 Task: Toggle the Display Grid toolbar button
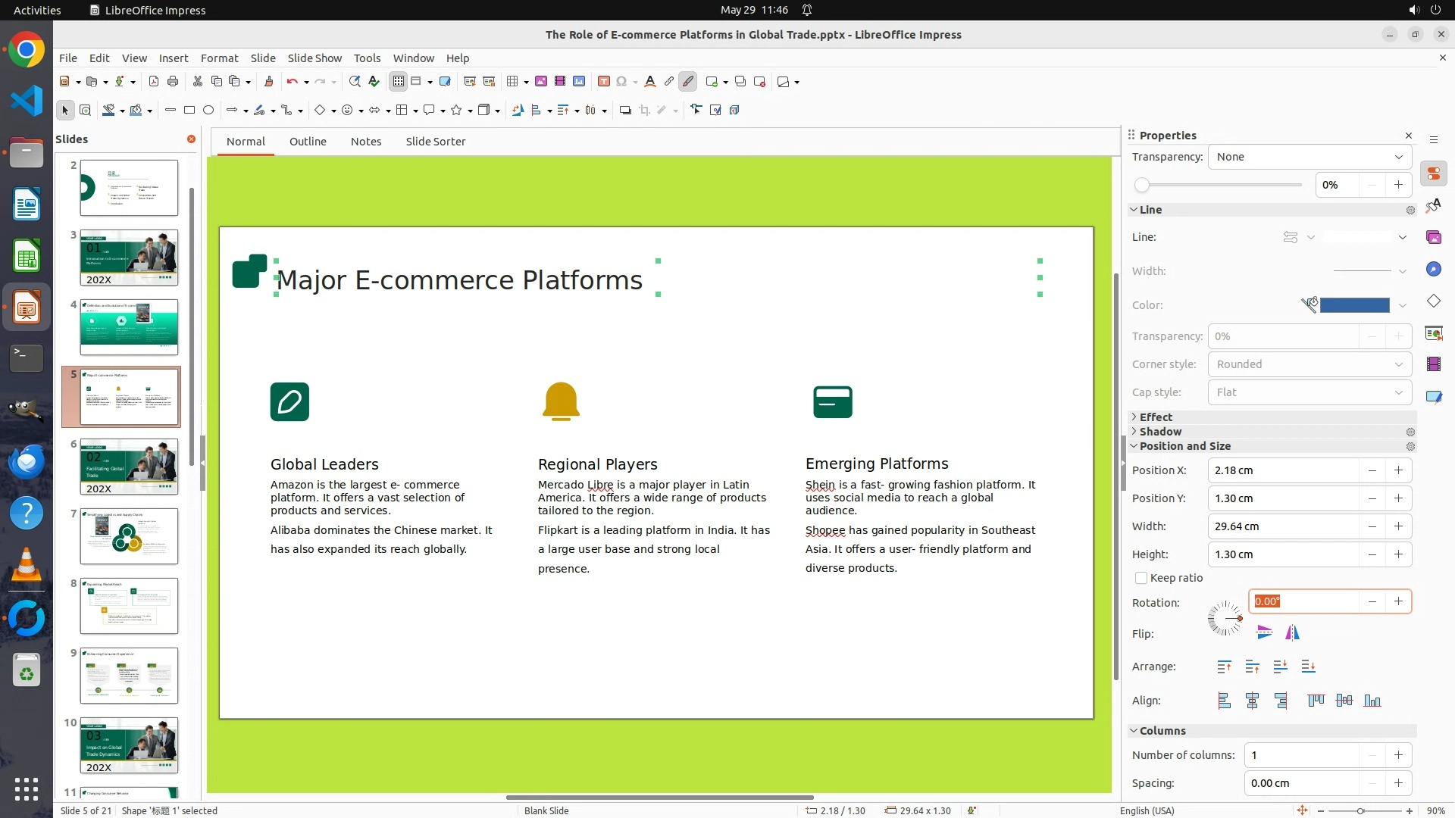click(398, 82)
